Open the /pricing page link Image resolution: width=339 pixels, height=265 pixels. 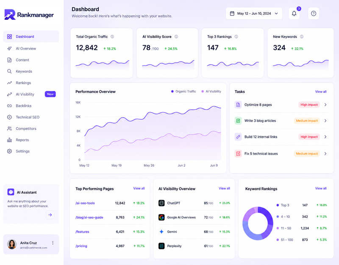coord(81,246)
